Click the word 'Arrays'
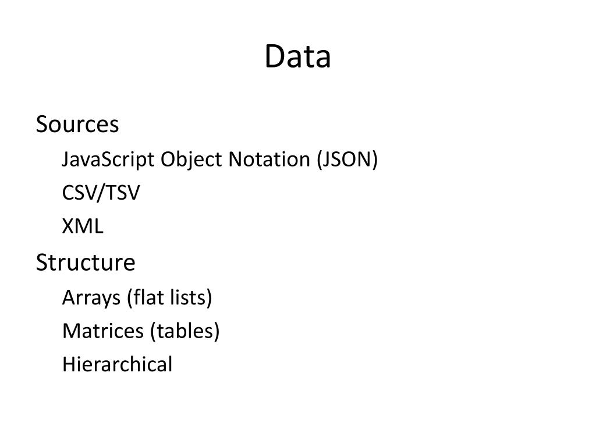The width and height of the screenshot is (596, 447). (91, 298)
